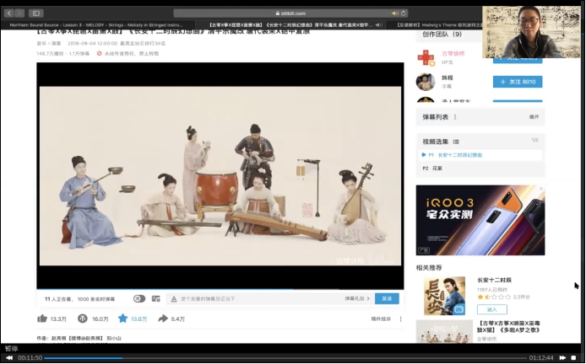Screen dimensions: 586x364
Task: Send the danmaku with 发送 button
Action: [387, 299]
